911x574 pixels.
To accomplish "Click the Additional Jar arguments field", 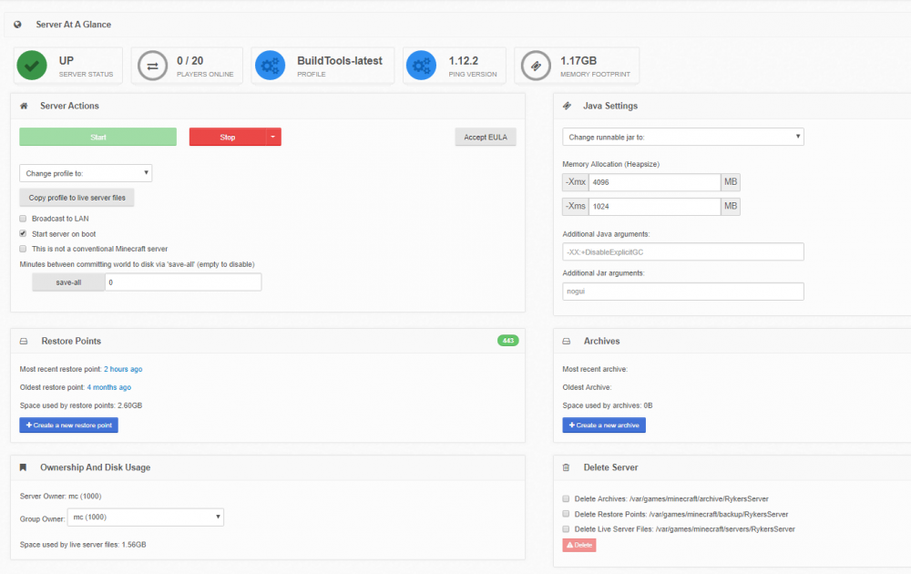I will pyautogui.click(x=683, y=292).
